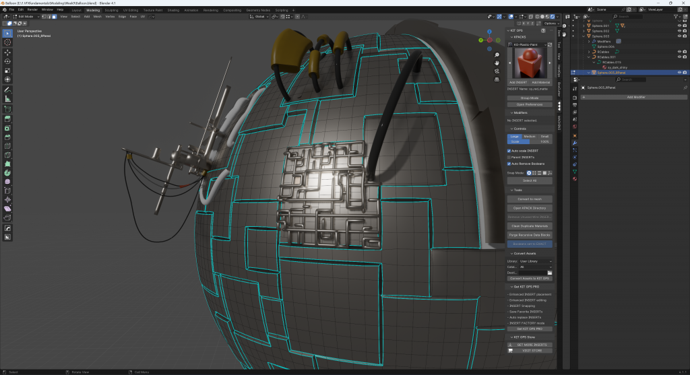This screenshot has width=690, height=375.
Task: Select the Select Box tool
Action: click(x=7, y=34)
